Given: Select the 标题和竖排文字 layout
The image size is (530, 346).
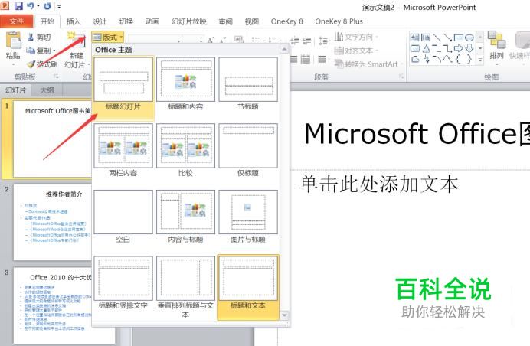Looking at the screenshot, I should click(x=123, y=284).
